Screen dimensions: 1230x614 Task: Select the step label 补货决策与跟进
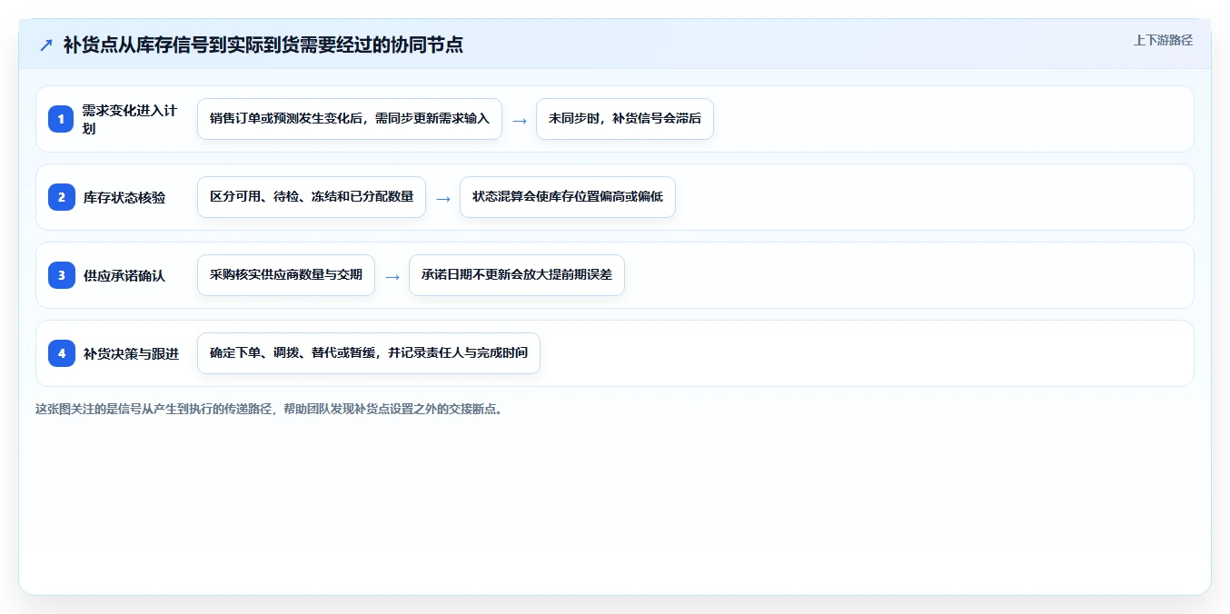(131, 353)
